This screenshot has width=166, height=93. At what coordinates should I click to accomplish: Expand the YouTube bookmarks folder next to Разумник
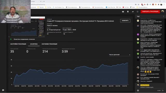tap(48, 7)
